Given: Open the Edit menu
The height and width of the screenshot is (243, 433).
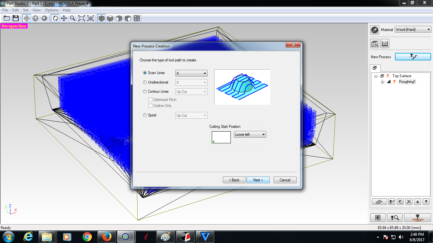Looking at the screenshot, I should coord(16,10).
